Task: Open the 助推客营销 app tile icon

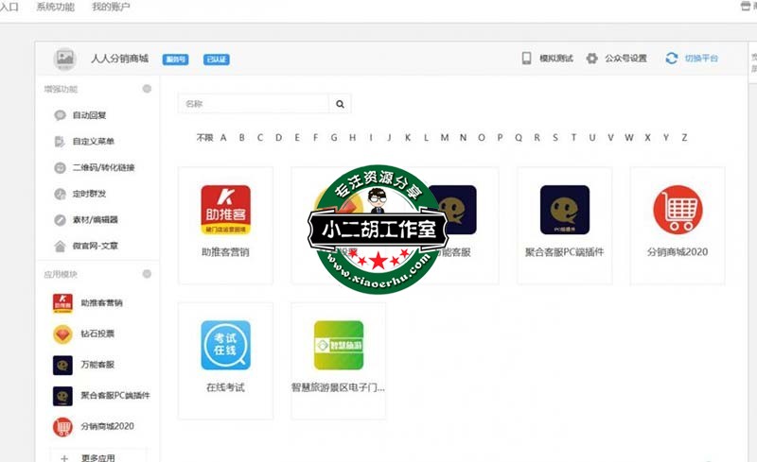Action: pyautogui.click(x=225, y=209)
